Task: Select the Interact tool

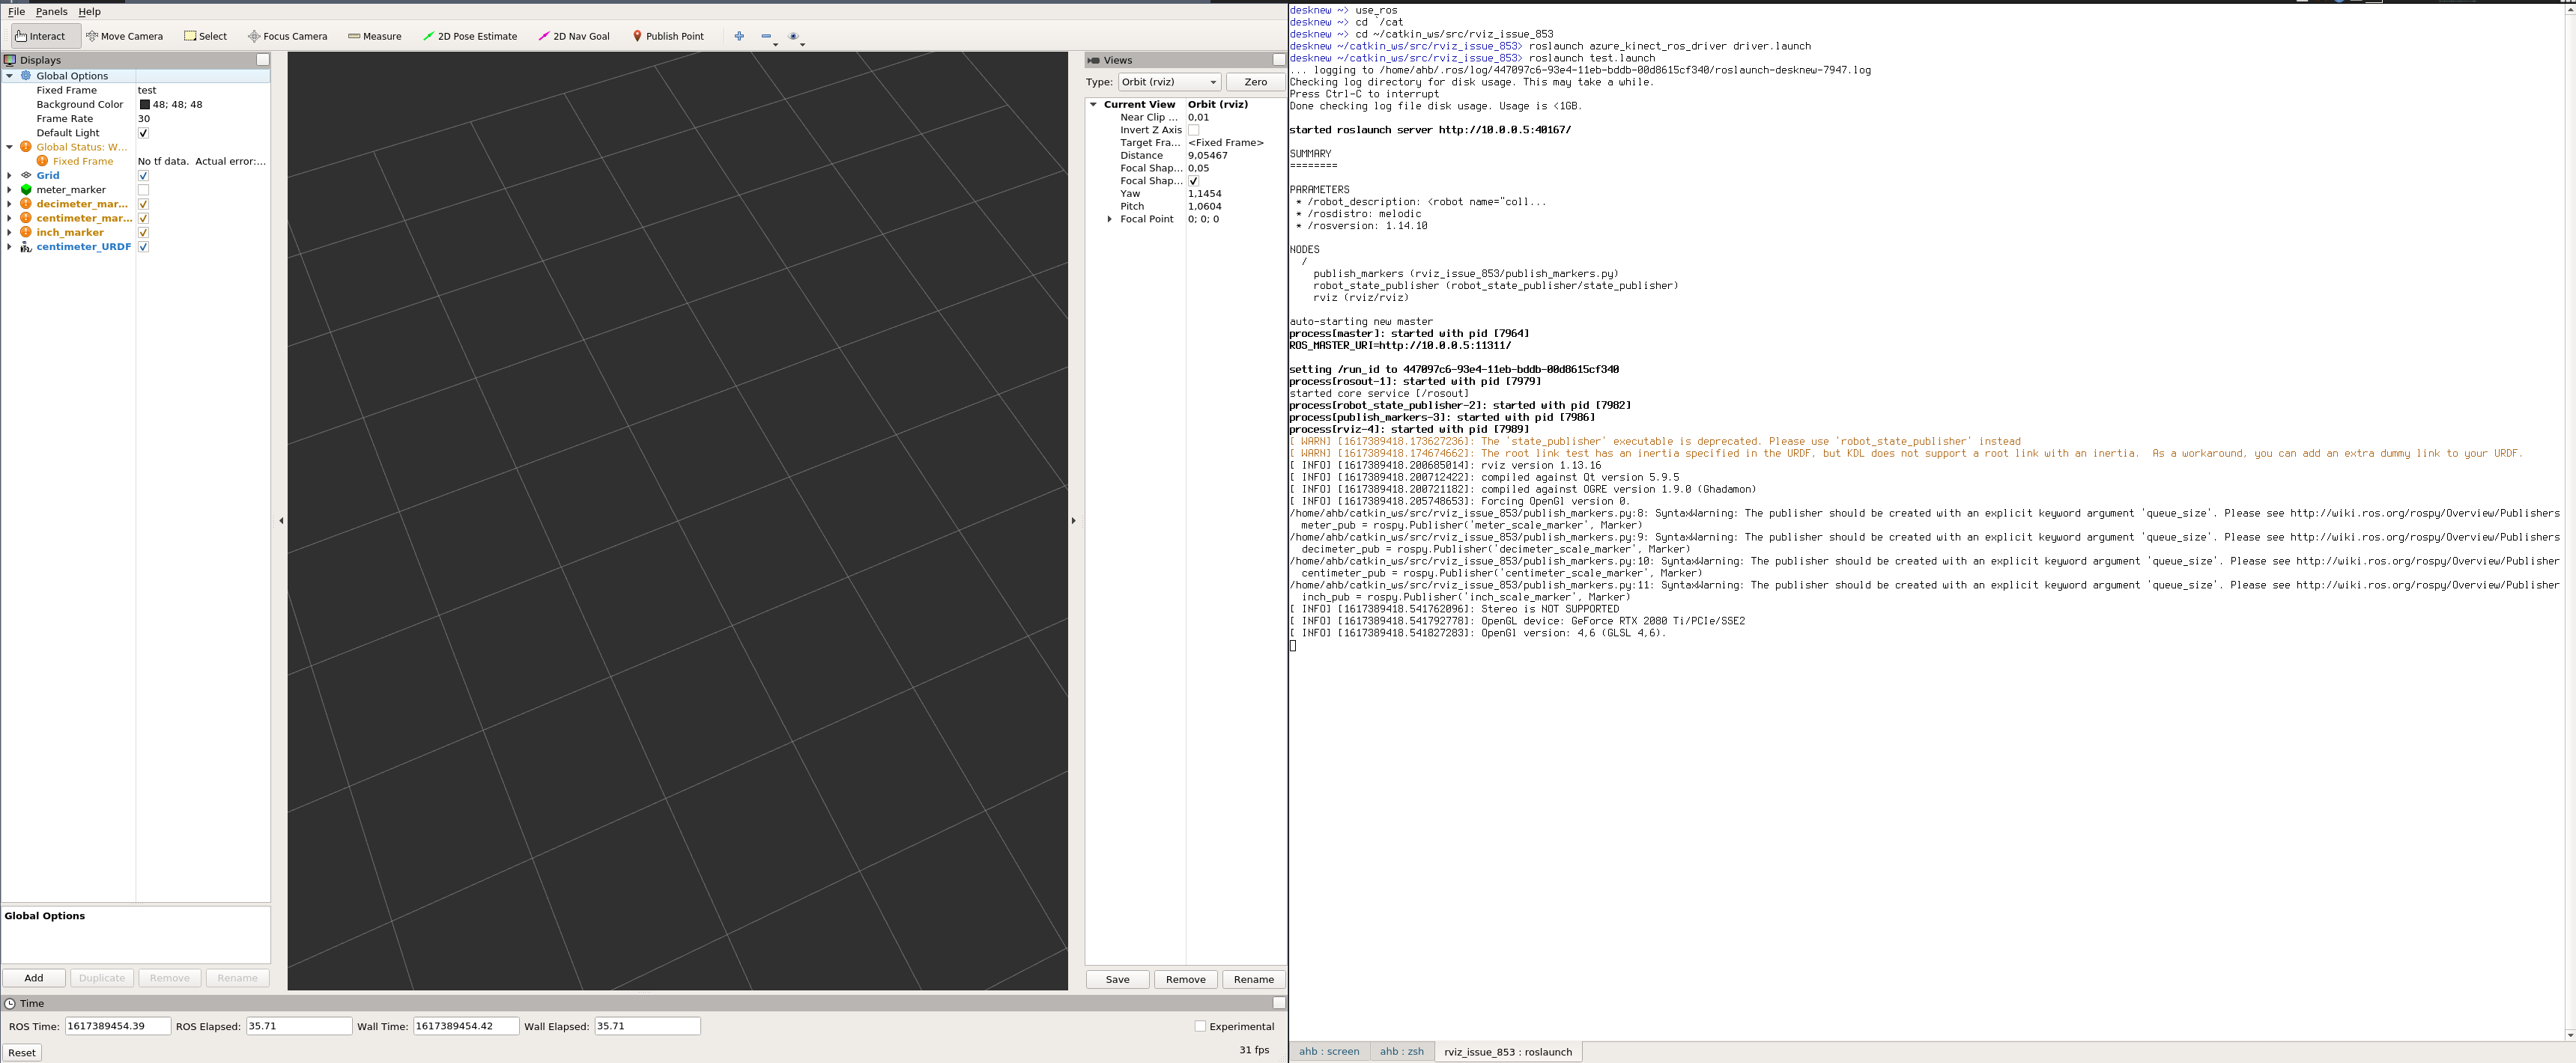Action: click(x=43, y=36)
